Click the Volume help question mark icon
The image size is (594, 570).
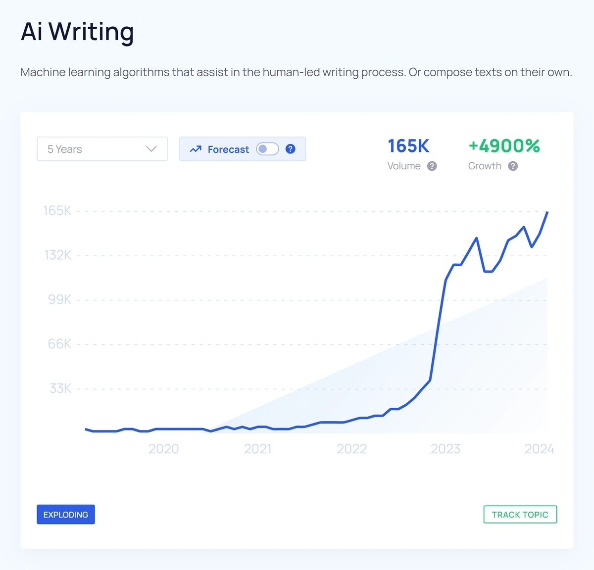click(x=432, y=166)
